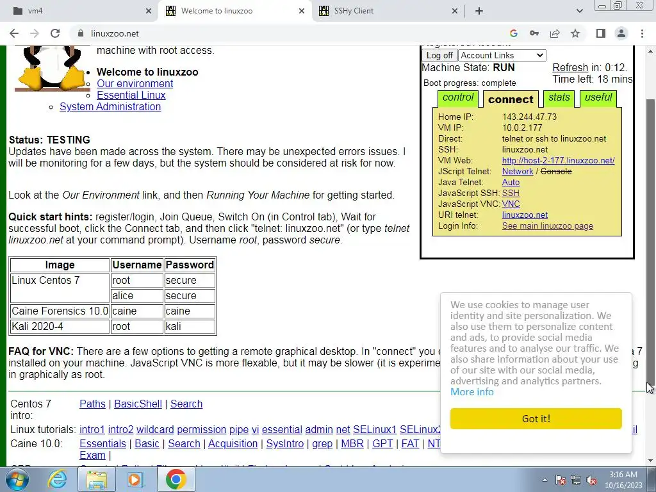
Task: Open network tray icon
Action: click(576, 480)
